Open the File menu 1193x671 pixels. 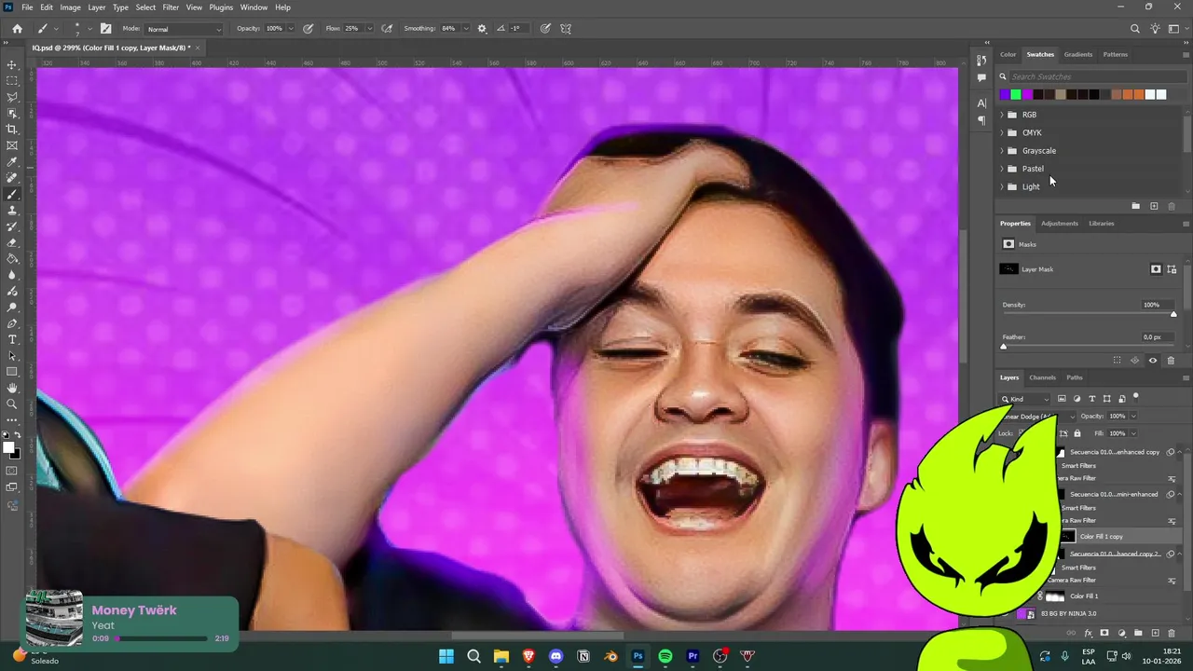[x=27, y=7]
